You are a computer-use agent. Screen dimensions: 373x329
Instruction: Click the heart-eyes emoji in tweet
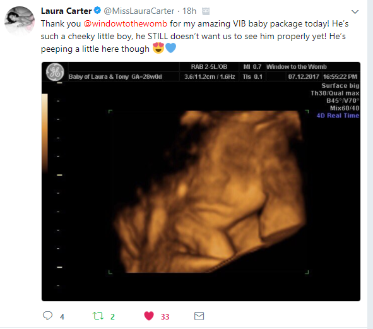point(158,48)
